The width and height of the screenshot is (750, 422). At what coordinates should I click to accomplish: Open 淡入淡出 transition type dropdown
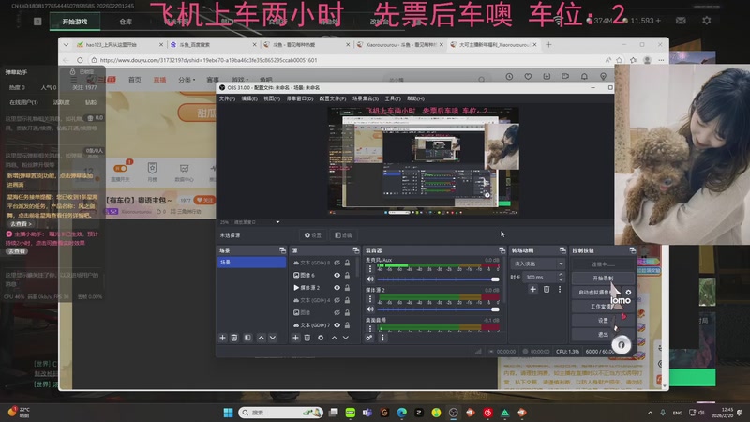(538, 264)
